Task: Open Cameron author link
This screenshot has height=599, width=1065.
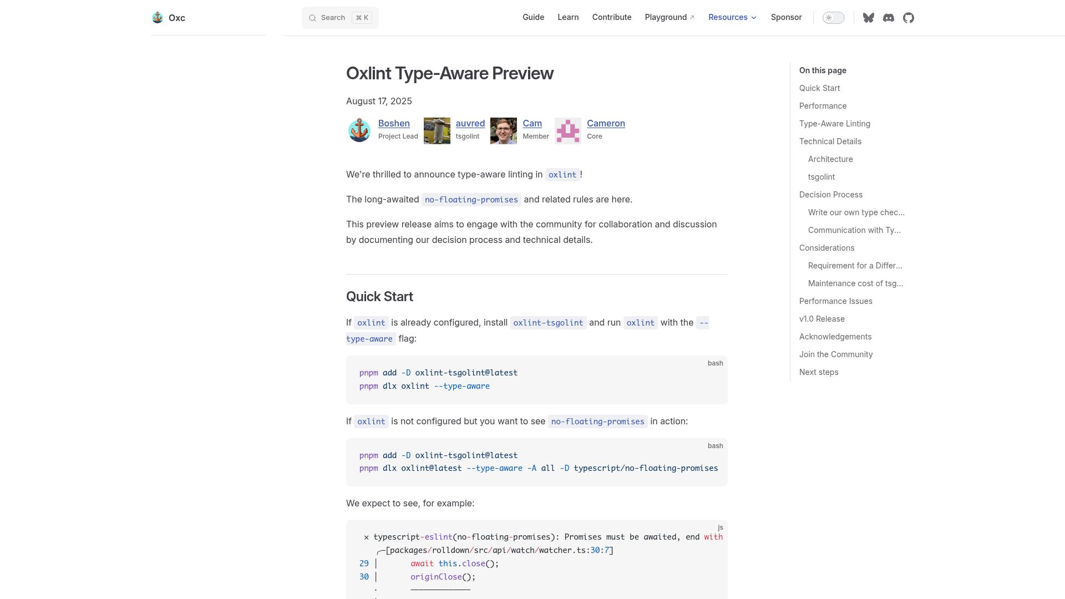Action: [606, 123]
